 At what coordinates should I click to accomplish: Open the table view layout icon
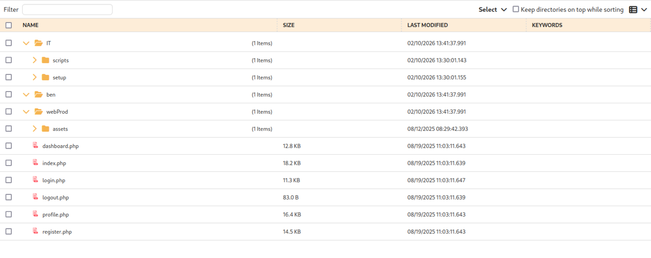click(x=633, y=9)
